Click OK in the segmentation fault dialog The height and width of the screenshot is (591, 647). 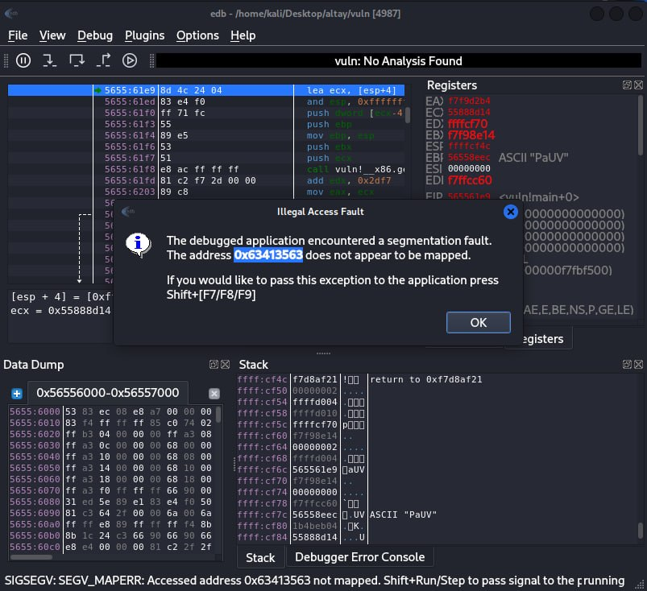(479, 323)
